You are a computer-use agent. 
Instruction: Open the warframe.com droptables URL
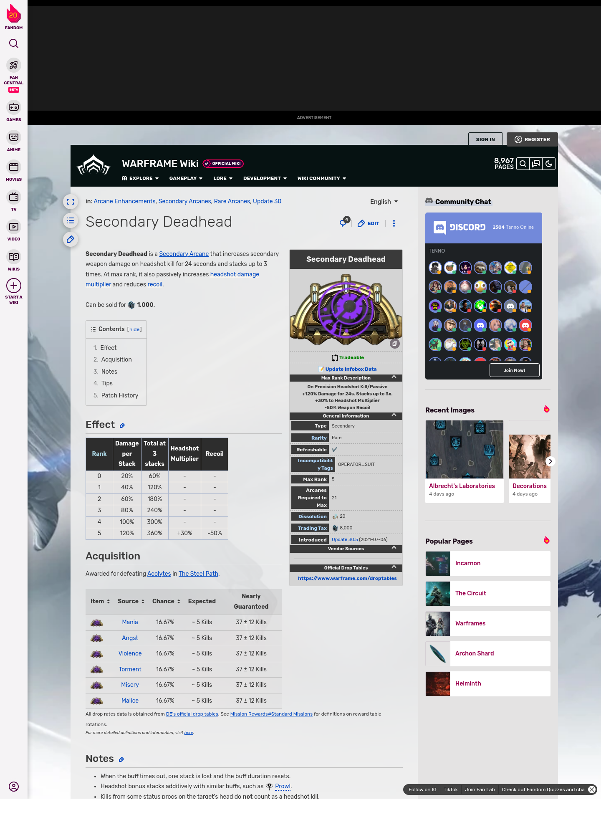click(347, 578)
